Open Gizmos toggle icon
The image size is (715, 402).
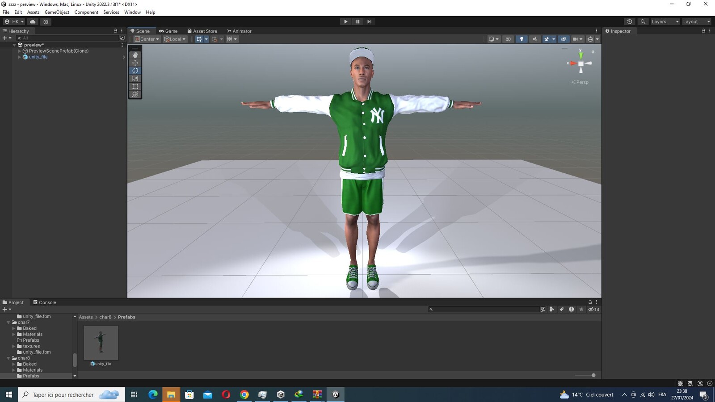click(x=590, y=39)
